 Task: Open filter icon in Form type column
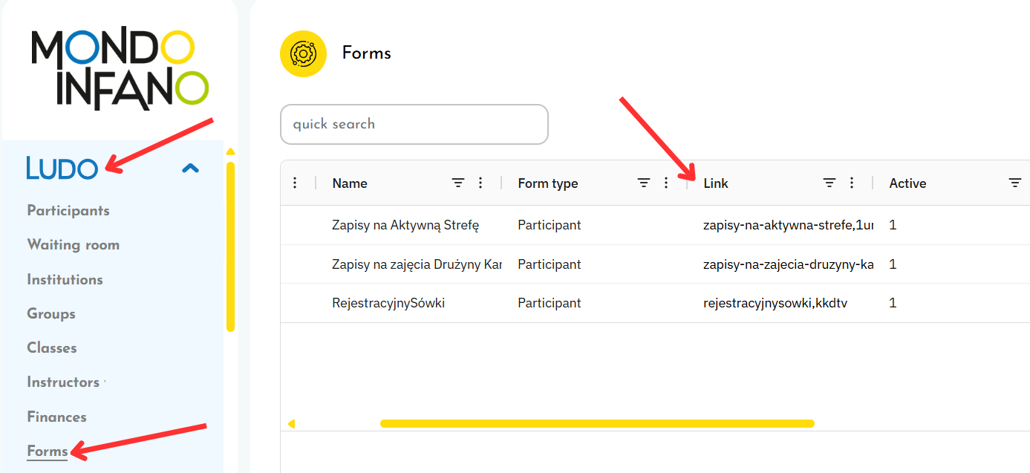pyautogui.click(x=644, y=183)
